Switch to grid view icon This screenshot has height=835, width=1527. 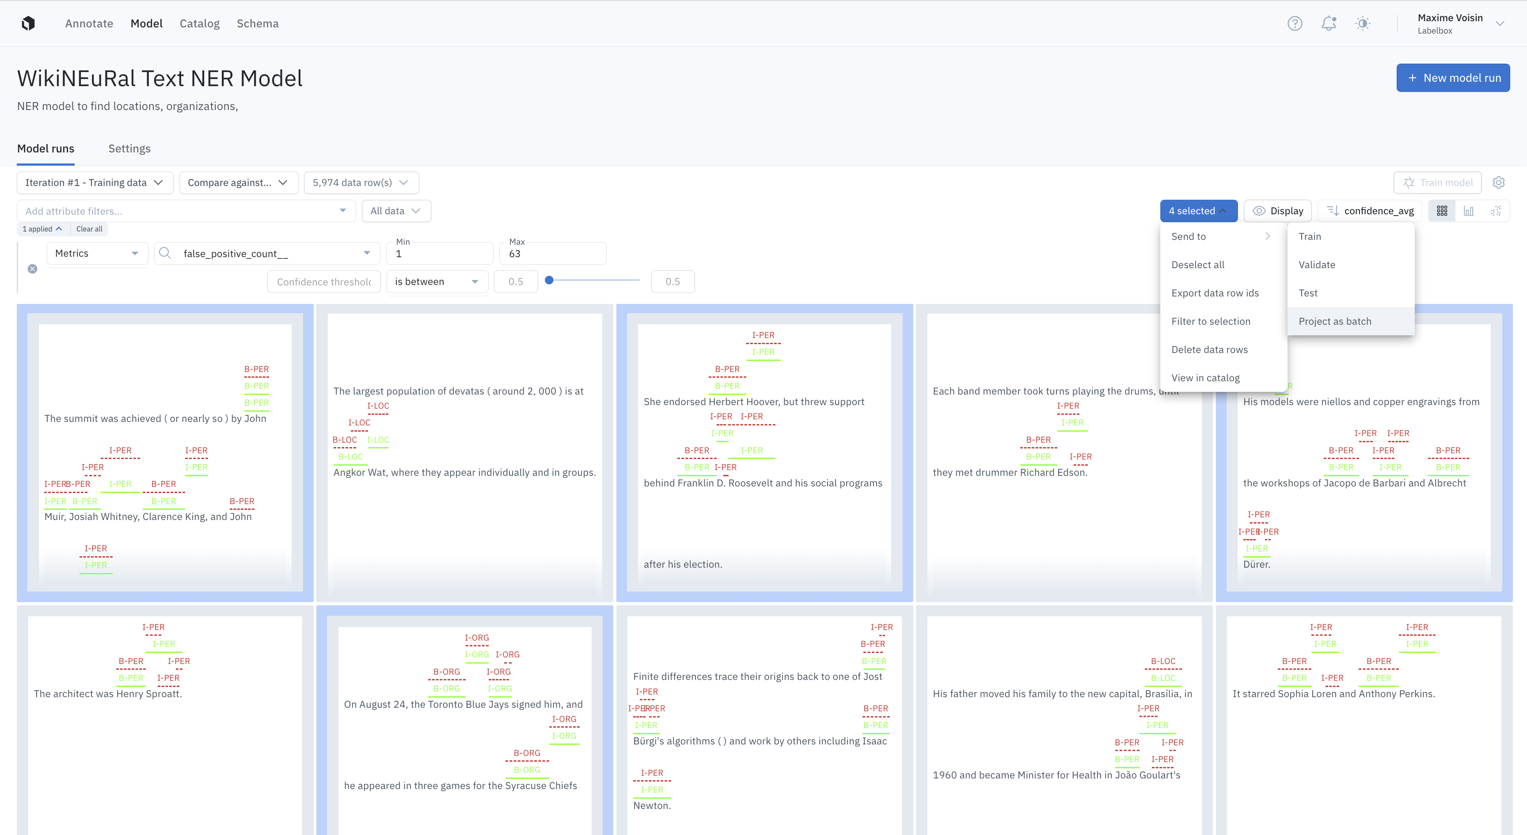pyautogui.click(x=1442, y=211)
